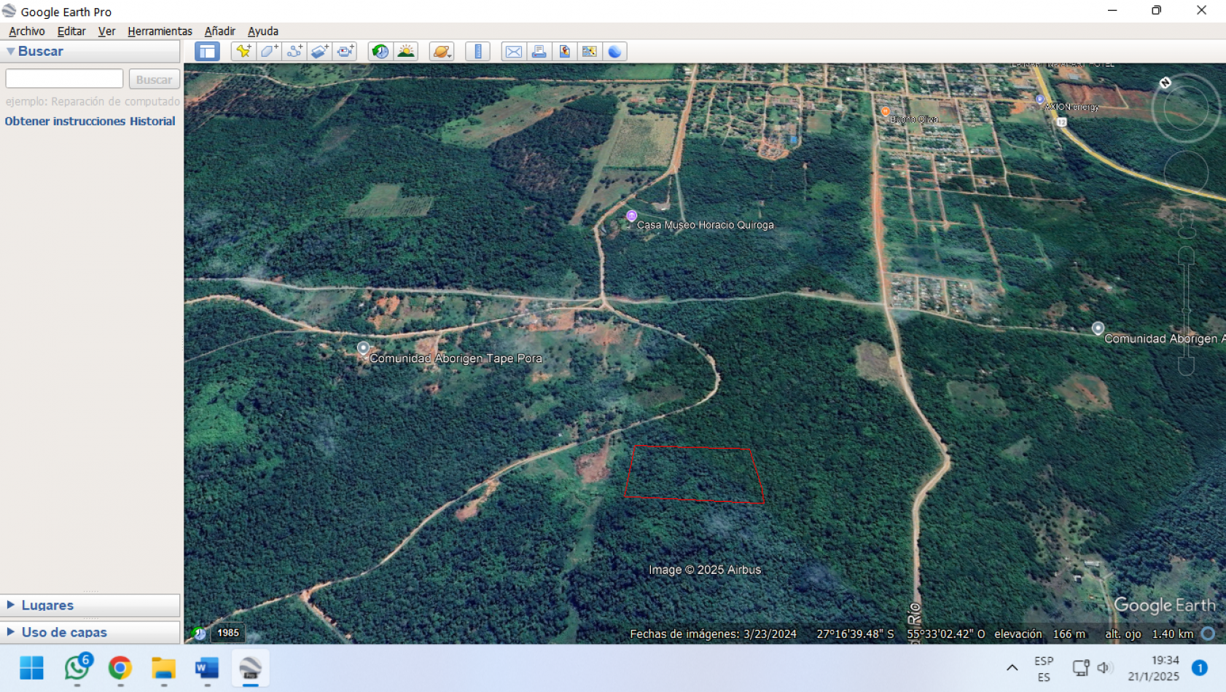
Task: Open the planet switcher dropdown
Action: tap(442, 52)
